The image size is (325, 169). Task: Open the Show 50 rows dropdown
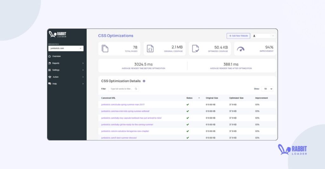pyautogui.click(x=267, y=89)
